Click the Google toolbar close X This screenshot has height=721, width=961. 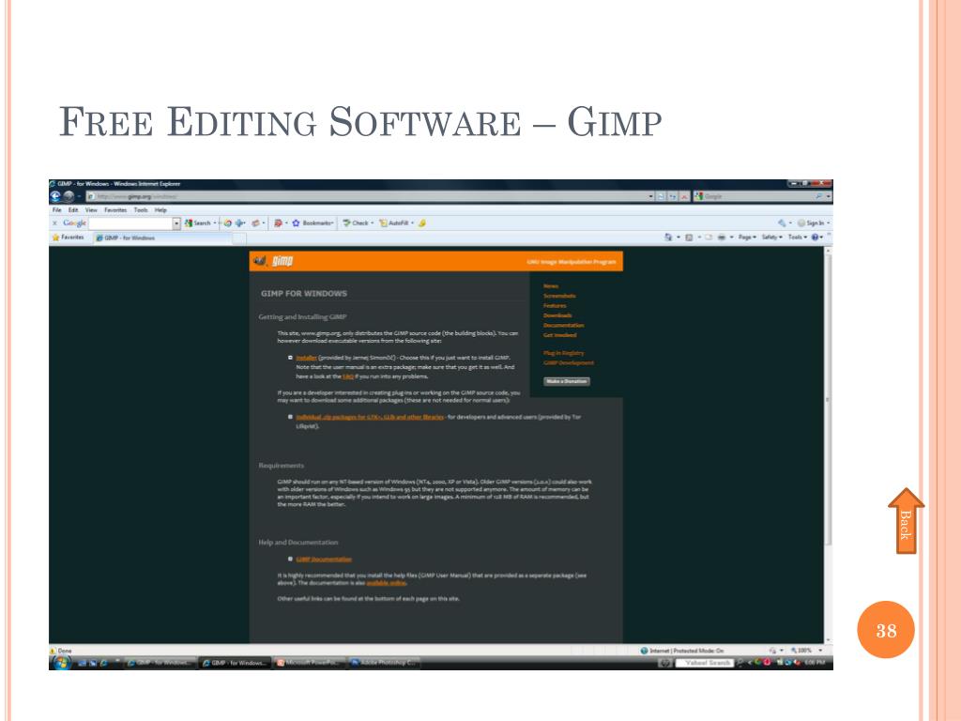click(x=54, y=223)
